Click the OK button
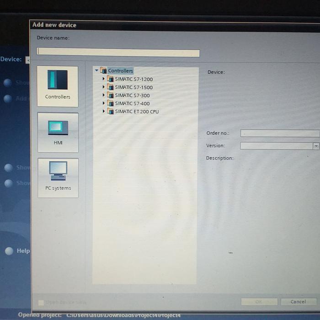320x320 pixels. tap(259, 302)
